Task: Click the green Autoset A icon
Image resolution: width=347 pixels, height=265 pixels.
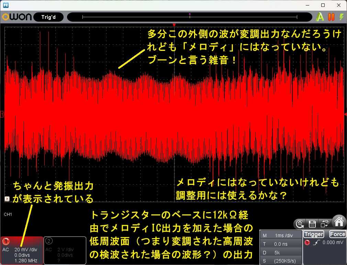Action: click(320, 17)
